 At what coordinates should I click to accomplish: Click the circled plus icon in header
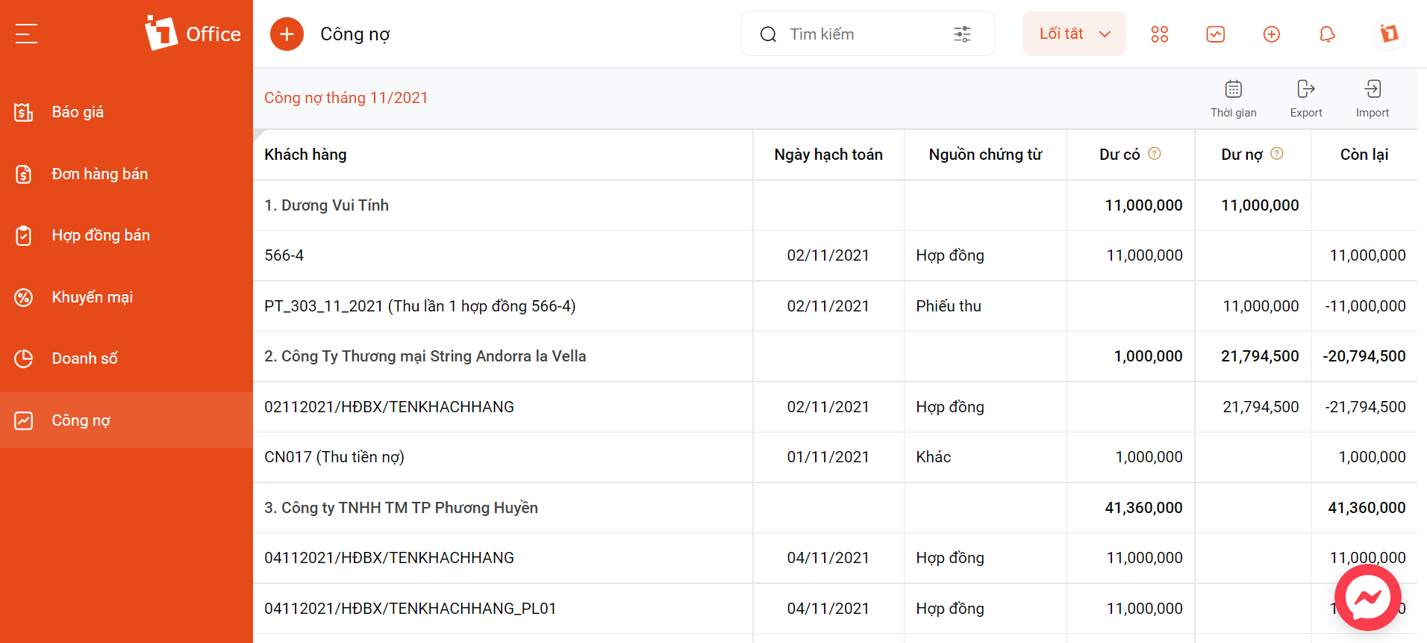1271,34
